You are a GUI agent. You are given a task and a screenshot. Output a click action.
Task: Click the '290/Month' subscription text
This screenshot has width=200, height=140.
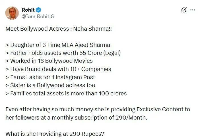click(x=134, y=117)
